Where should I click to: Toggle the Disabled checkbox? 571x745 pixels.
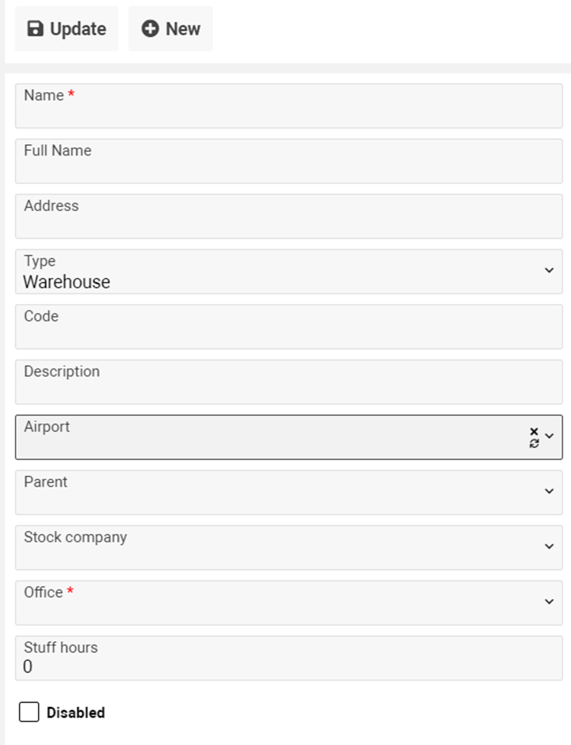[x=29, y=712]
